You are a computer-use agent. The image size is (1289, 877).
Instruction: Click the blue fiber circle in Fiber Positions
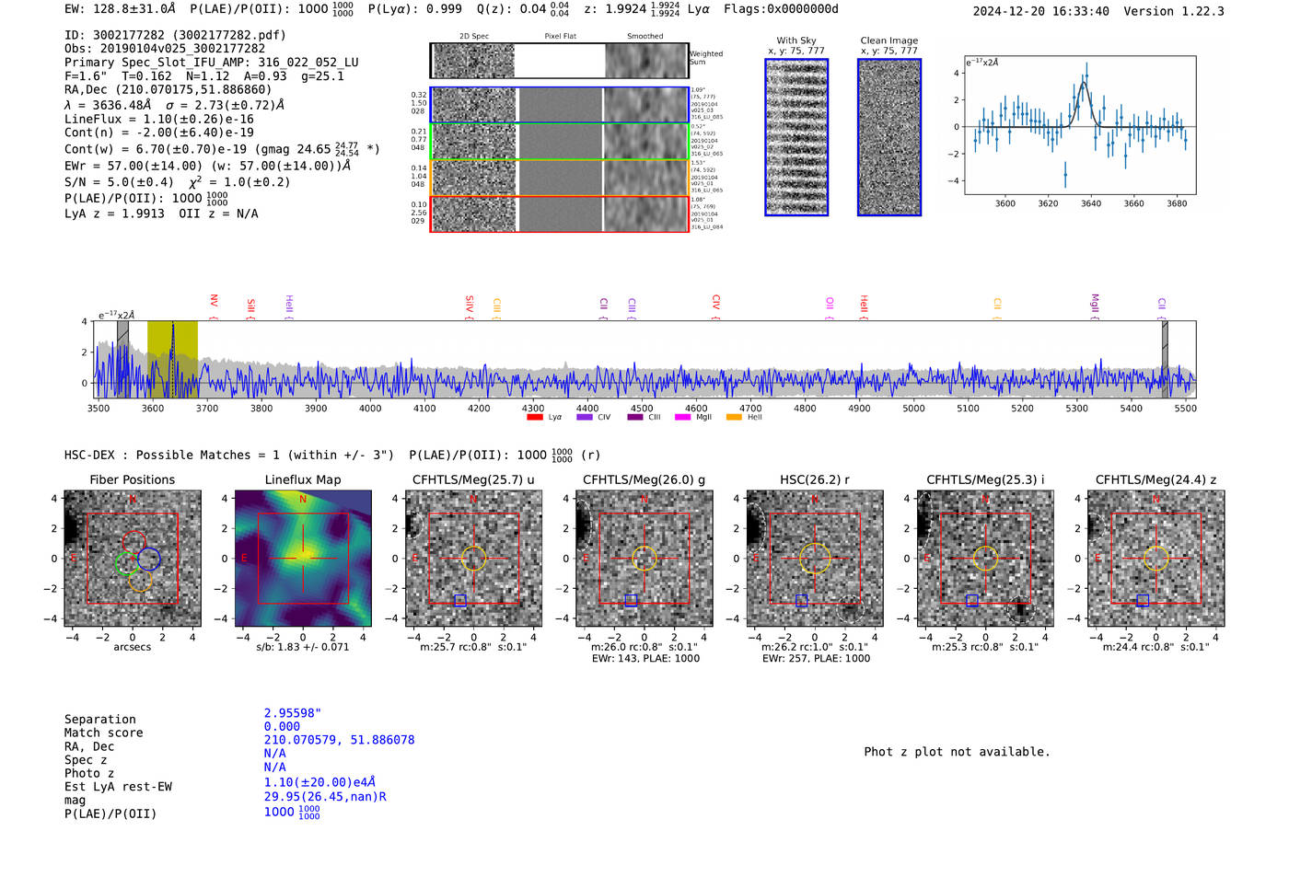(x=148, y=559)
